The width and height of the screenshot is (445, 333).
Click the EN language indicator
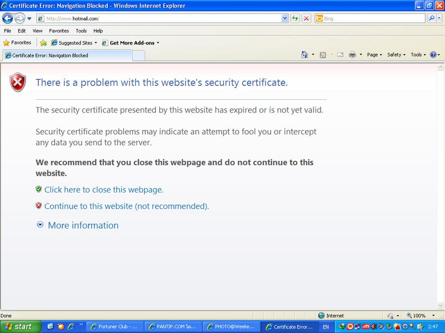click(x=326, y=327)
